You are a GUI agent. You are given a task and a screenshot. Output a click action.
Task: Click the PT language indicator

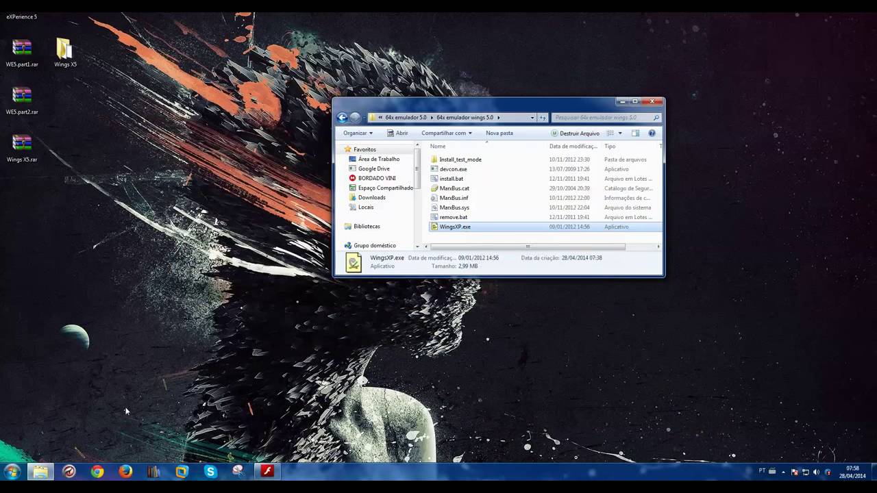pyautogui.click(x=763, y=471)
